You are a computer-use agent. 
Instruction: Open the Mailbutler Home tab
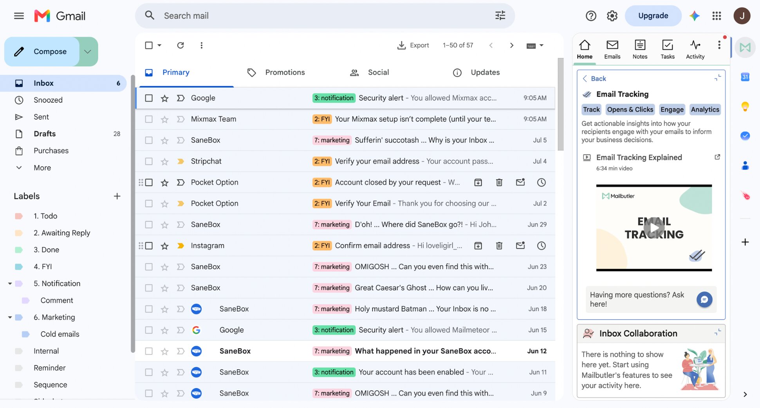(x=584, y=49)
